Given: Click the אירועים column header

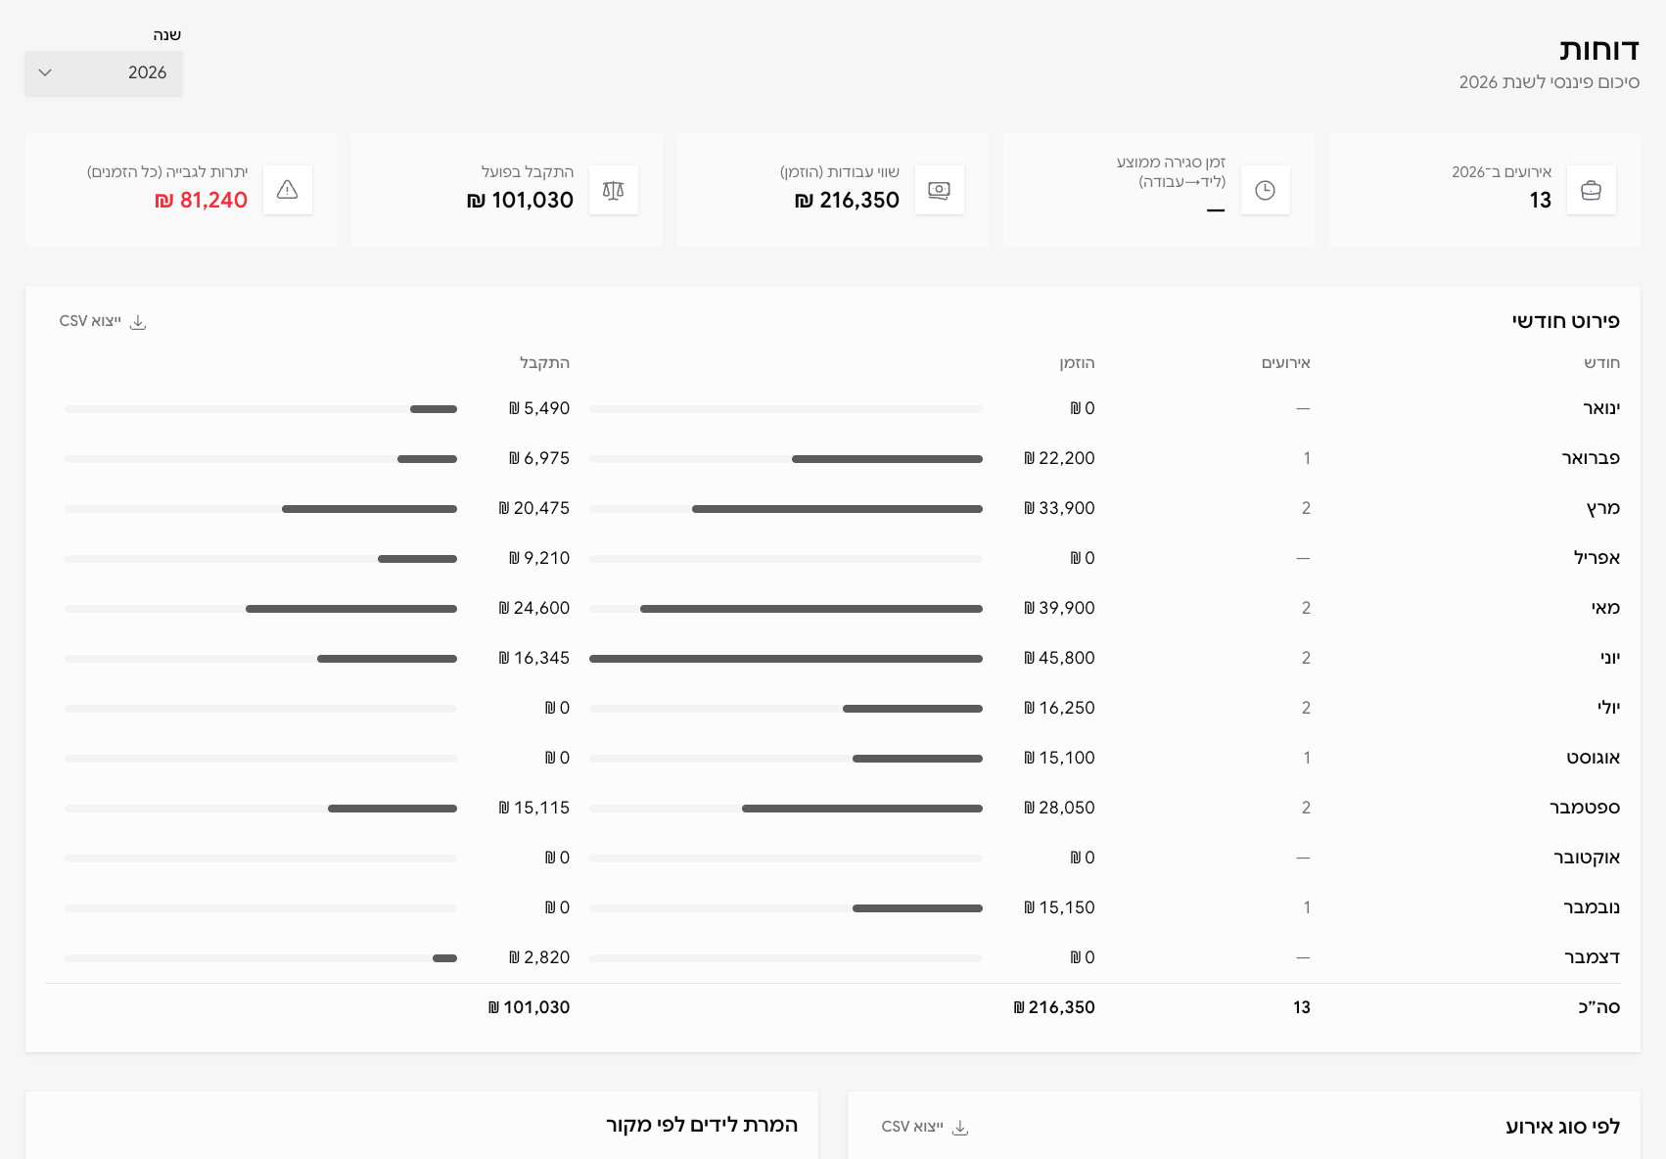Looking at the screenshot, I should (1285, 363).
